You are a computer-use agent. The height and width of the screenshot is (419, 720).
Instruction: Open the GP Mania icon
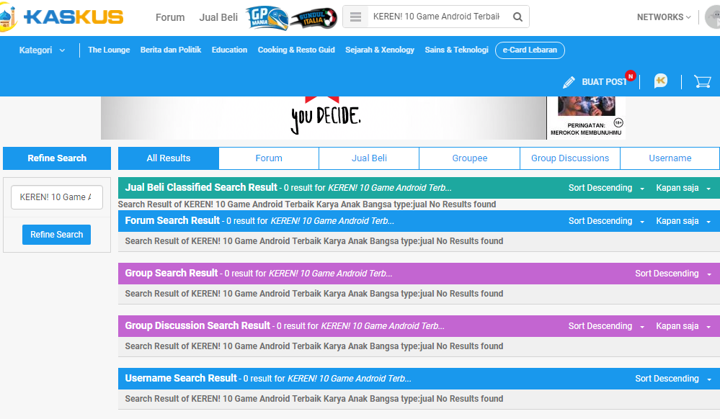click(267, 18)
